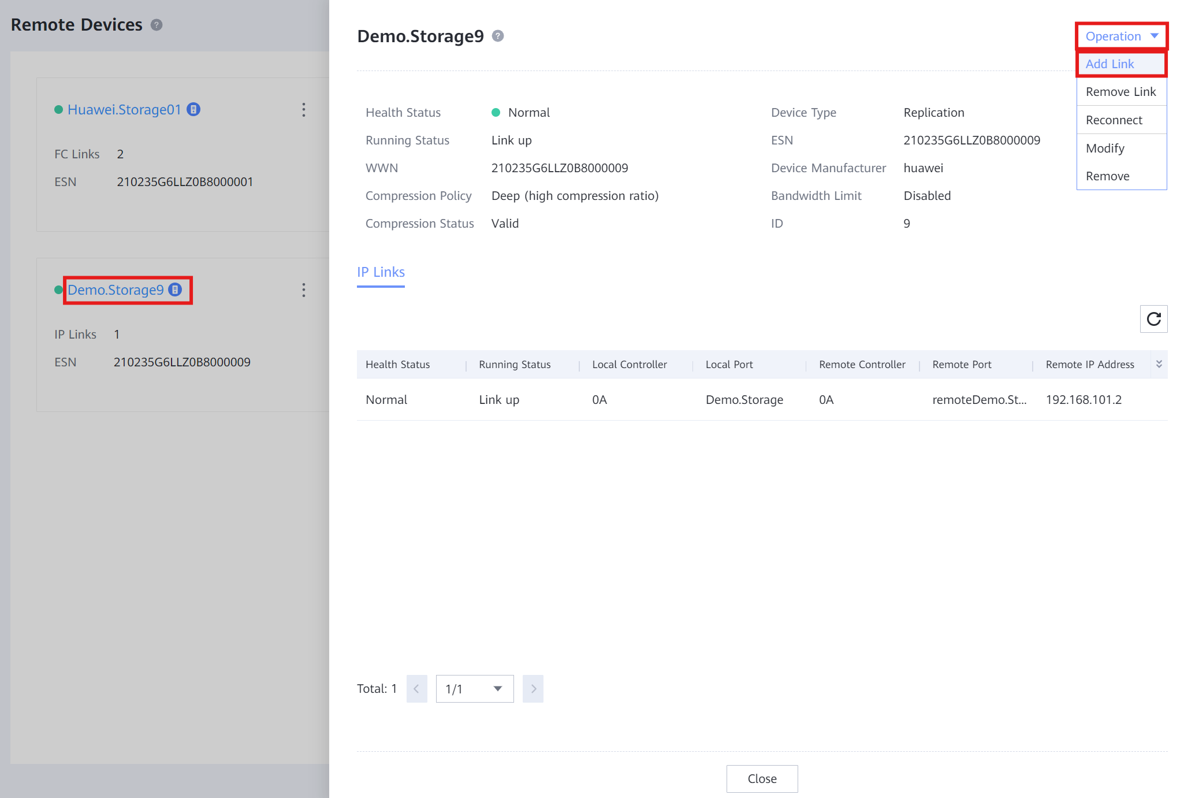The width and height of the screenshot is (1184, 798).
Task: Expand table columns with the double-chevron icon
Action: [1159, 364]
